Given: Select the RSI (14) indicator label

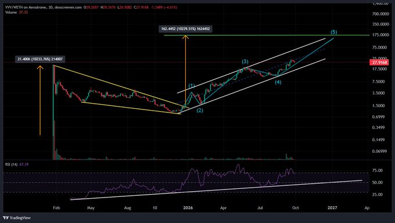Looking at the screenshot, I should (11, 164).
